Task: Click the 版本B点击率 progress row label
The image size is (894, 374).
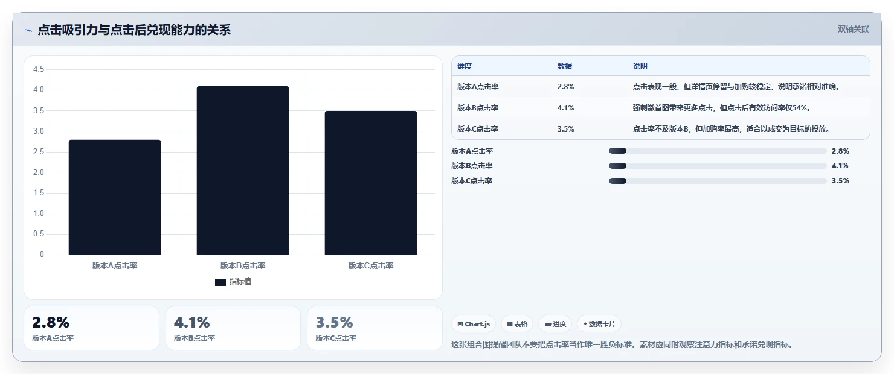Action: [x=472, y=166]
